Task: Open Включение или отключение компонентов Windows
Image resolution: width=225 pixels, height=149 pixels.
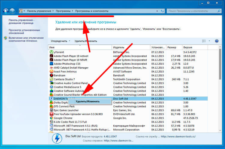Action: point(26,39)
